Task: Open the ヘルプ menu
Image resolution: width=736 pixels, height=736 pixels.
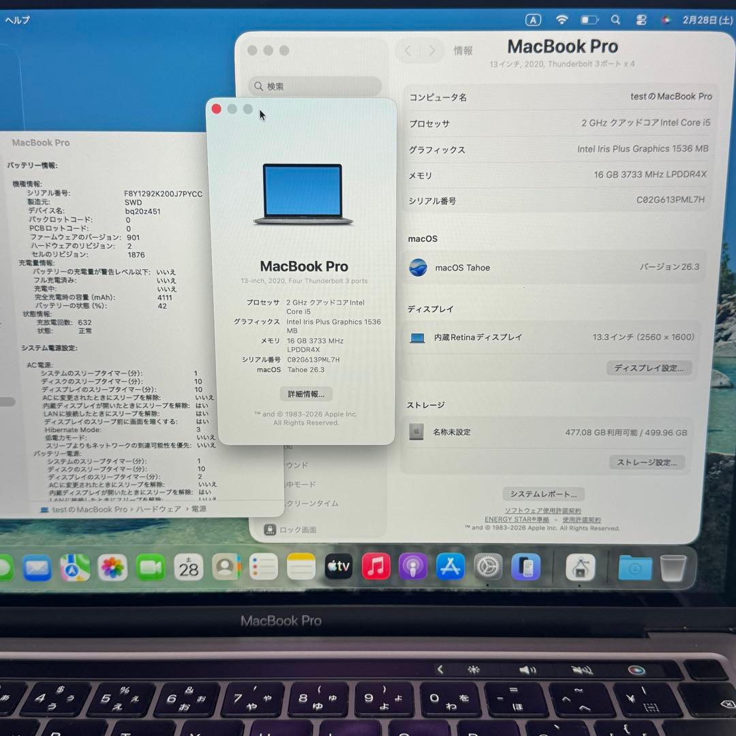Action: 17,20
